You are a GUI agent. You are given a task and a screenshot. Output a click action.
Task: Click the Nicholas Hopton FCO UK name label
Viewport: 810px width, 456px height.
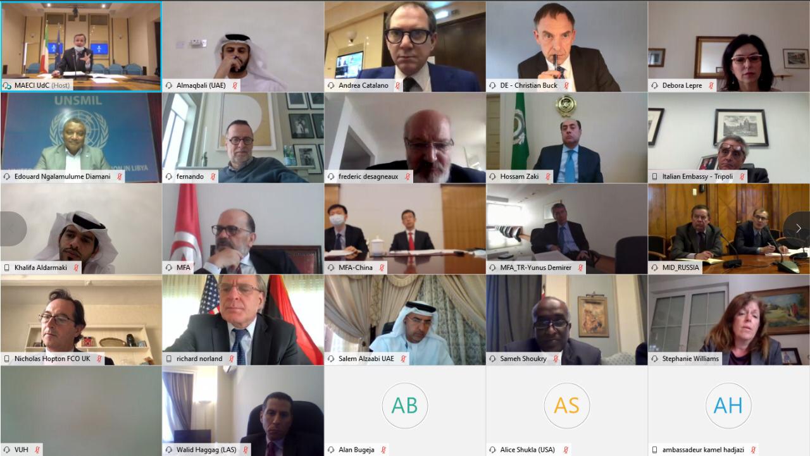tap(53, 359)
